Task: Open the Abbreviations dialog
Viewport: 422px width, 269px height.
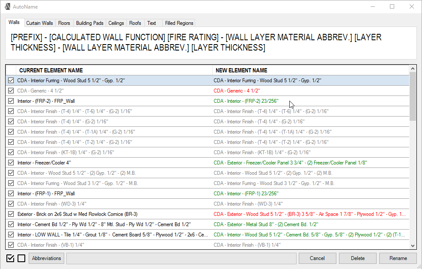Action: tap(46, 258)
